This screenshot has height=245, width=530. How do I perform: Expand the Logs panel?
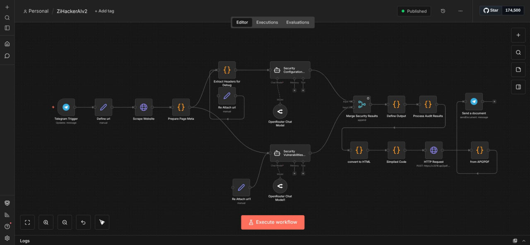tap(25, 241)
